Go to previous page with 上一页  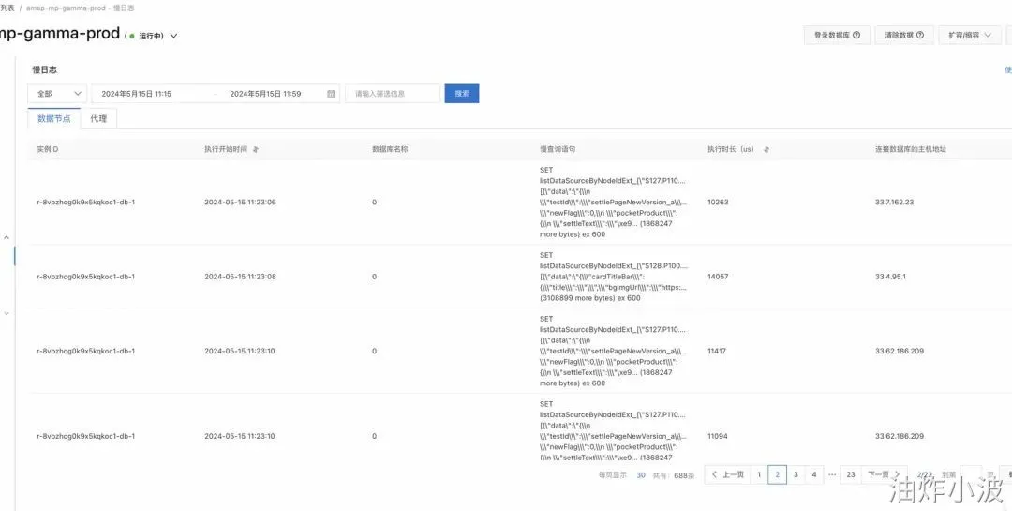[x=727, y=474]
